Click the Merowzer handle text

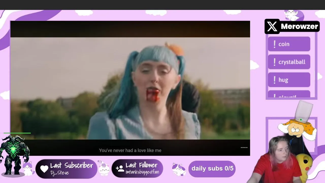[x=299, y=26]
